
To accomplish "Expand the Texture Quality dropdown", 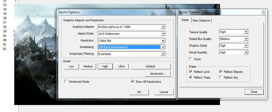I will 246,32.
